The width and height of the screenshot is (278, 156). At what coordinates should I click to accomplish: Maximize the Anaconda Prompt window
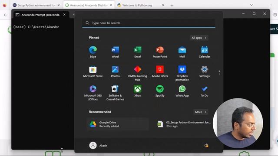point(254,14)
